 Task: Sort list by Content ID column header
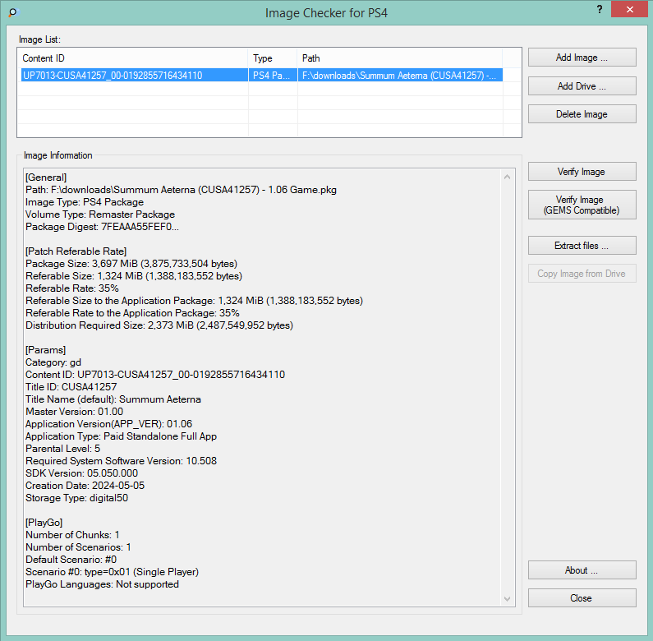click(x=133, y=58)
